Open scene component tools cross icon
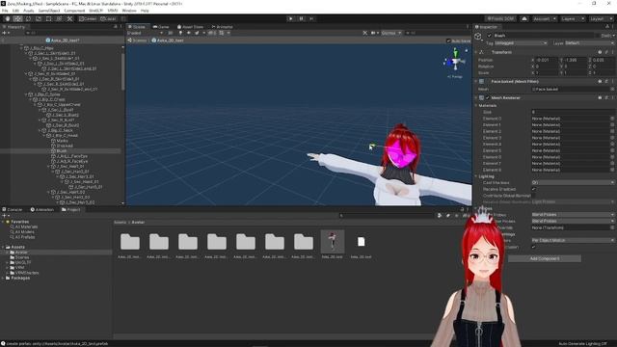This screenshot has height=347, width=617. pyautogui.click(x=364, y=33)
